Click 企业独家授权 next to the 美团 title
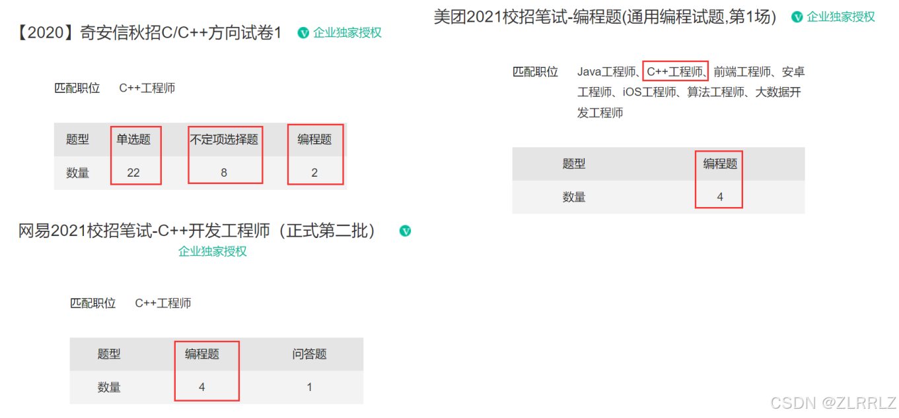 841,17
